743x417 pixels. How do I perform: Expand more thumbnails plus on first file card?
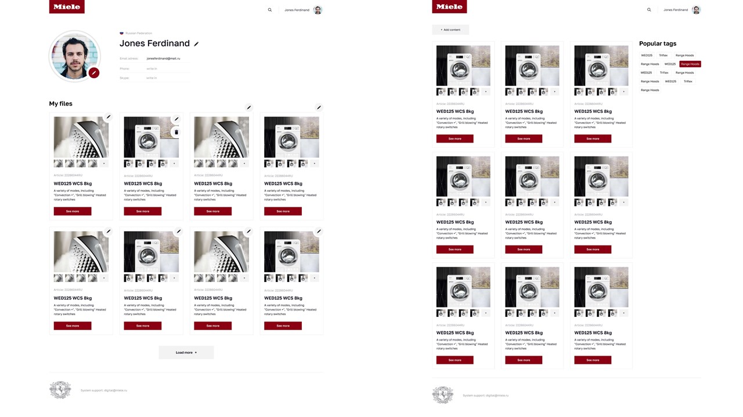point(104,164)
